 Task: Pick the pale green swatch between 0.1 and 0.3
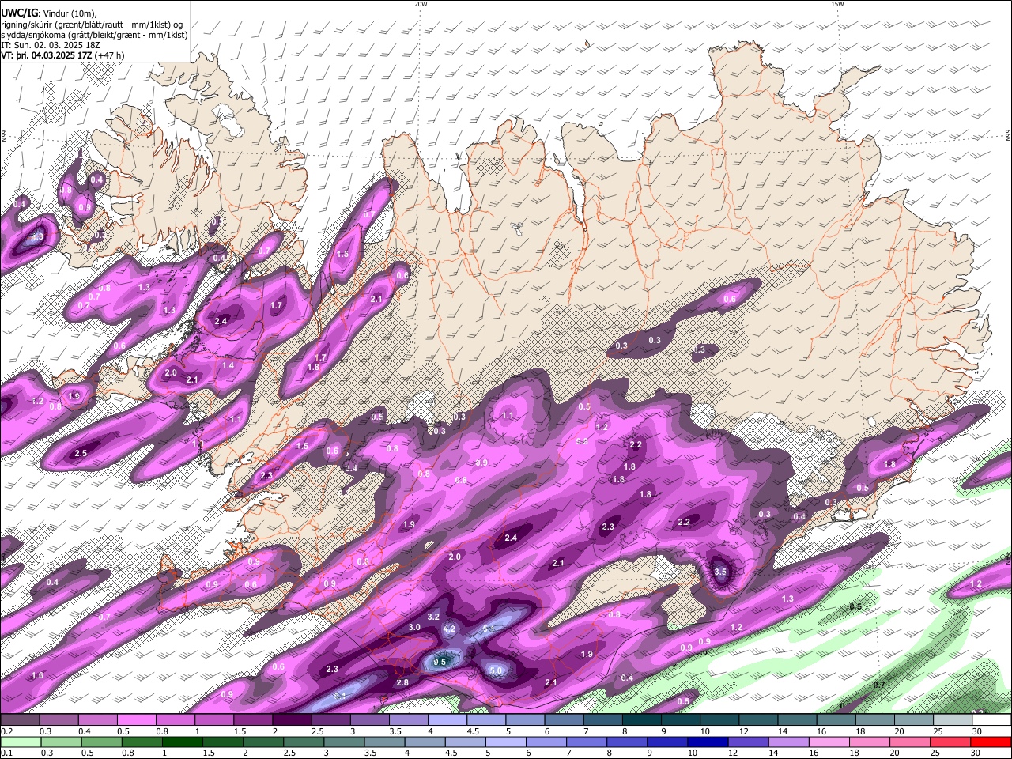coord(20,742)
